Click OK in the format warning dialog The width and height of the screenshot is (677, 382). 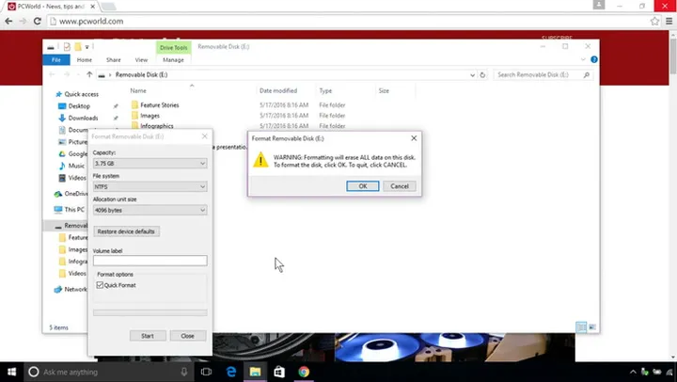click(x=363, y=186)
